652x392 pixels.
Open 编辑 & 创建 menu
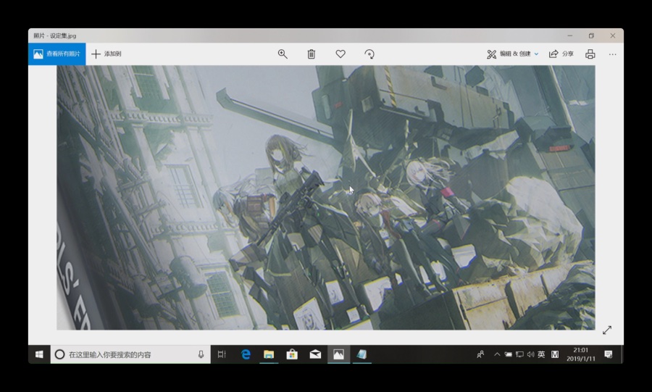(x=513, y=54)
